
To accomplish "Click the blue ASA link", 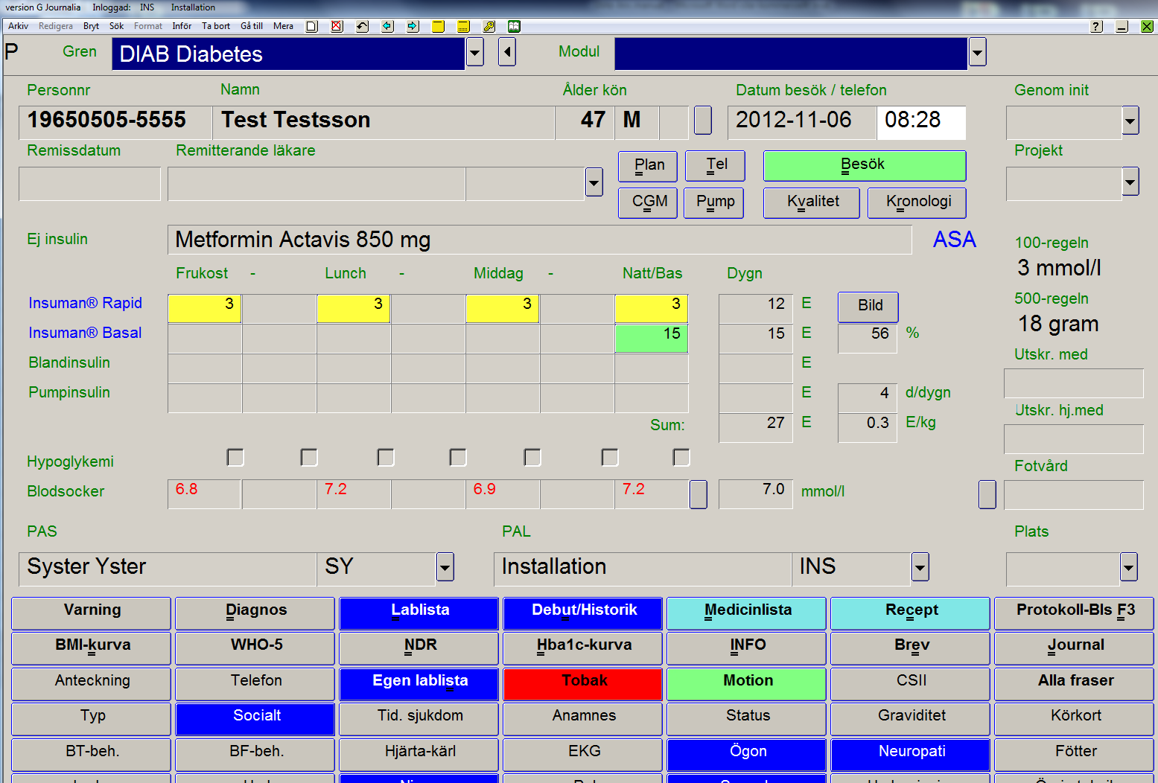I will (x=955, y=240).
